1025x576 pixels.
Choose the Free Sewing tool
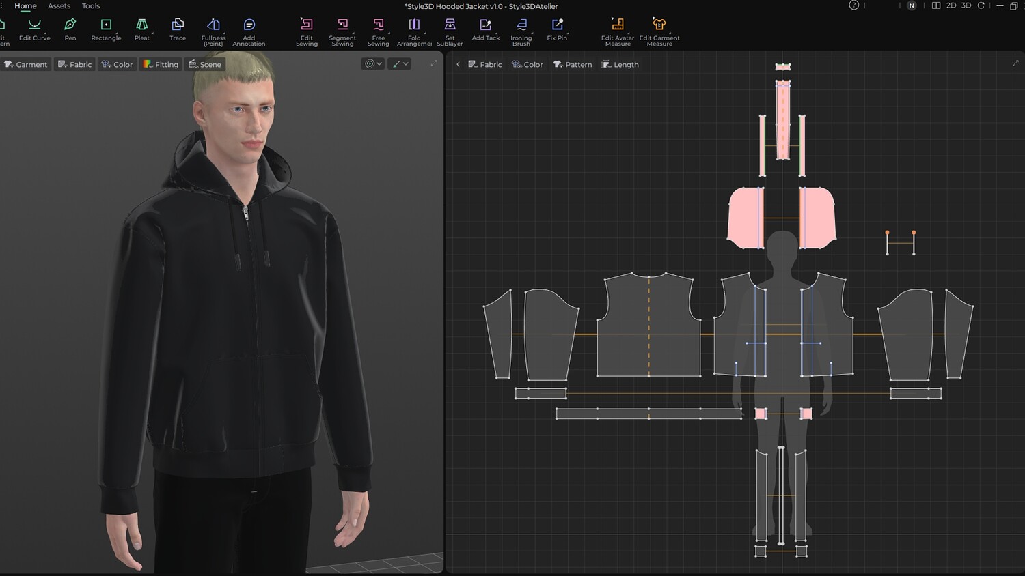click(x=378, y=31)
